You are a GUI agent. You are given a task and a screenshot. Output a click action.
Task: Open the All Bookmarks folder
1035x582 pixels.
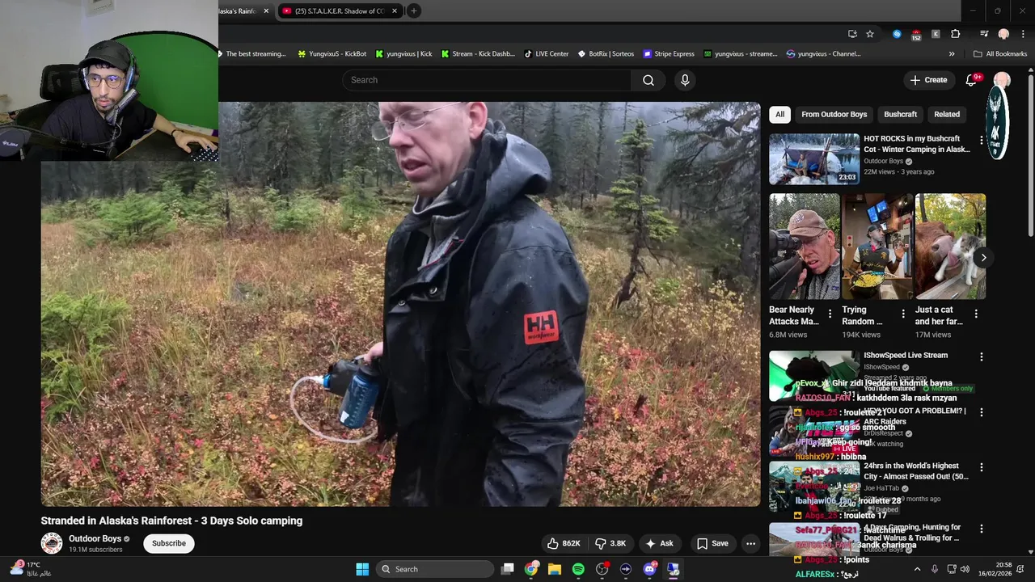[1000, 54]
